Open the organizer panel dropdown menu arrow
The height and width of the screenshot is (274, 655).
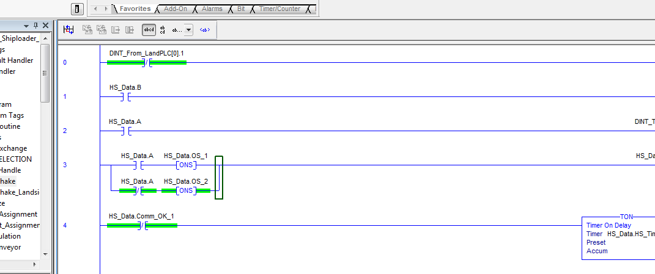26,26
